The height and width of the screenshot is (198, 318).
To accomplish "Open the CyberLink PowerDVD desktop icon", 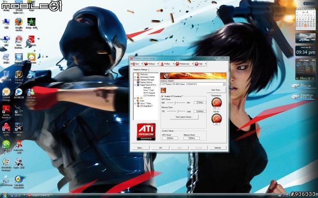I will point(19,179).
